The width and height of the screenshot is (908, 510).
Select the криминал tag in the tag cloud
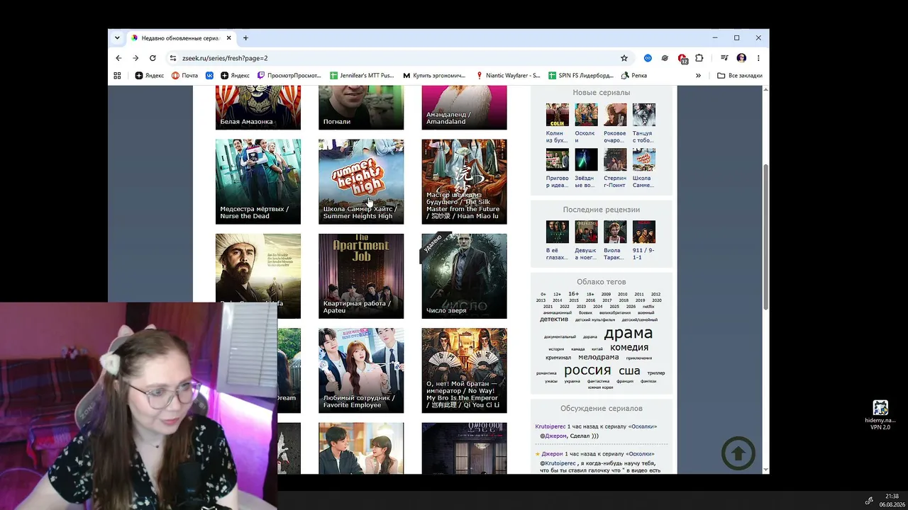click(x=558, y=358)
